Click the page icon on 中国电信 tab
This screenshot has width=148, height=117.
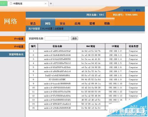coord(11,4)
